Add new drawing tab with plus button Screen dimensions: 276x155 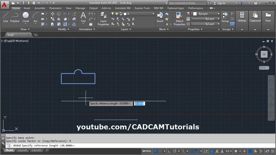pyautogui.click(x=35, y=35)
